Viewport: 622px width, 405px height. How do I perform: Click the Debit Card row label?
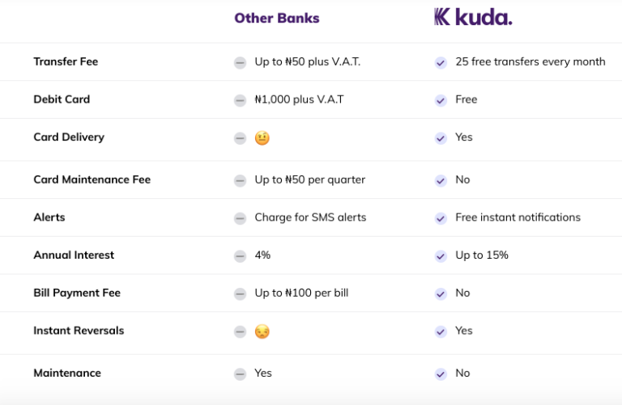pos(62,99)
